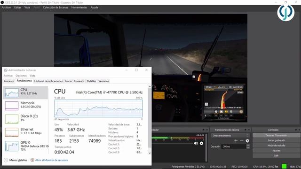Open transition properties gear in Transiciones de escena
Screen dimensions: 301x169
[x=247, y=141]
